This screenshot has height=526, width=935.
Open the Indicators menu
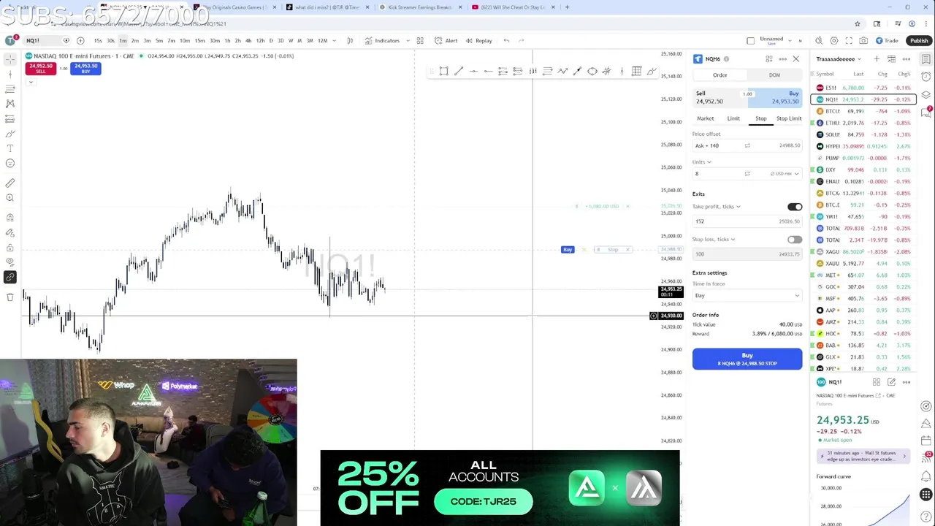tap(382, 41)
